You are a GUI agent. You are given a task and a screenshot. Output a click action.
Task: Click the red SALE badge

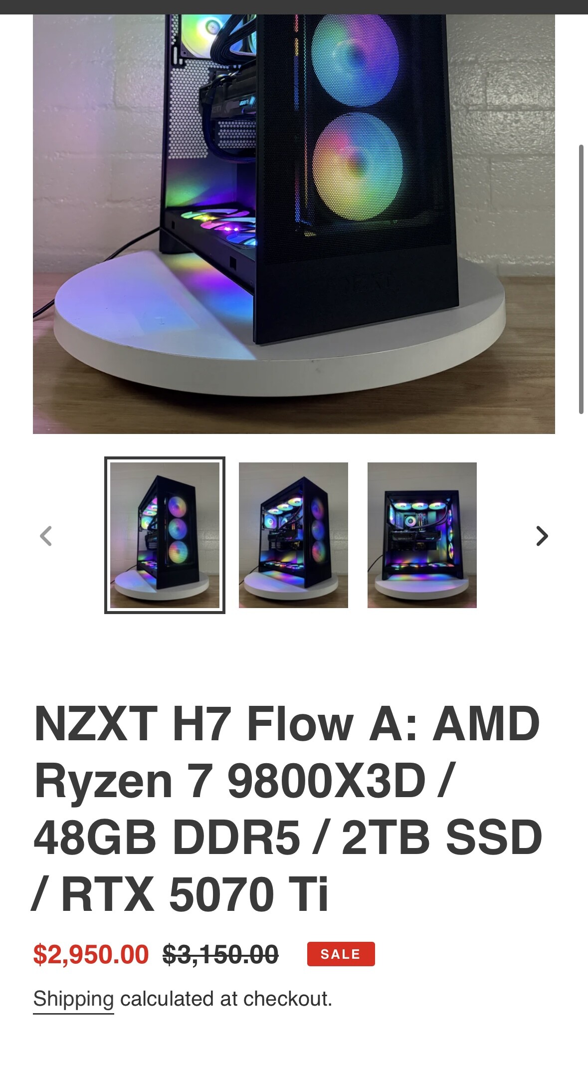341,954
